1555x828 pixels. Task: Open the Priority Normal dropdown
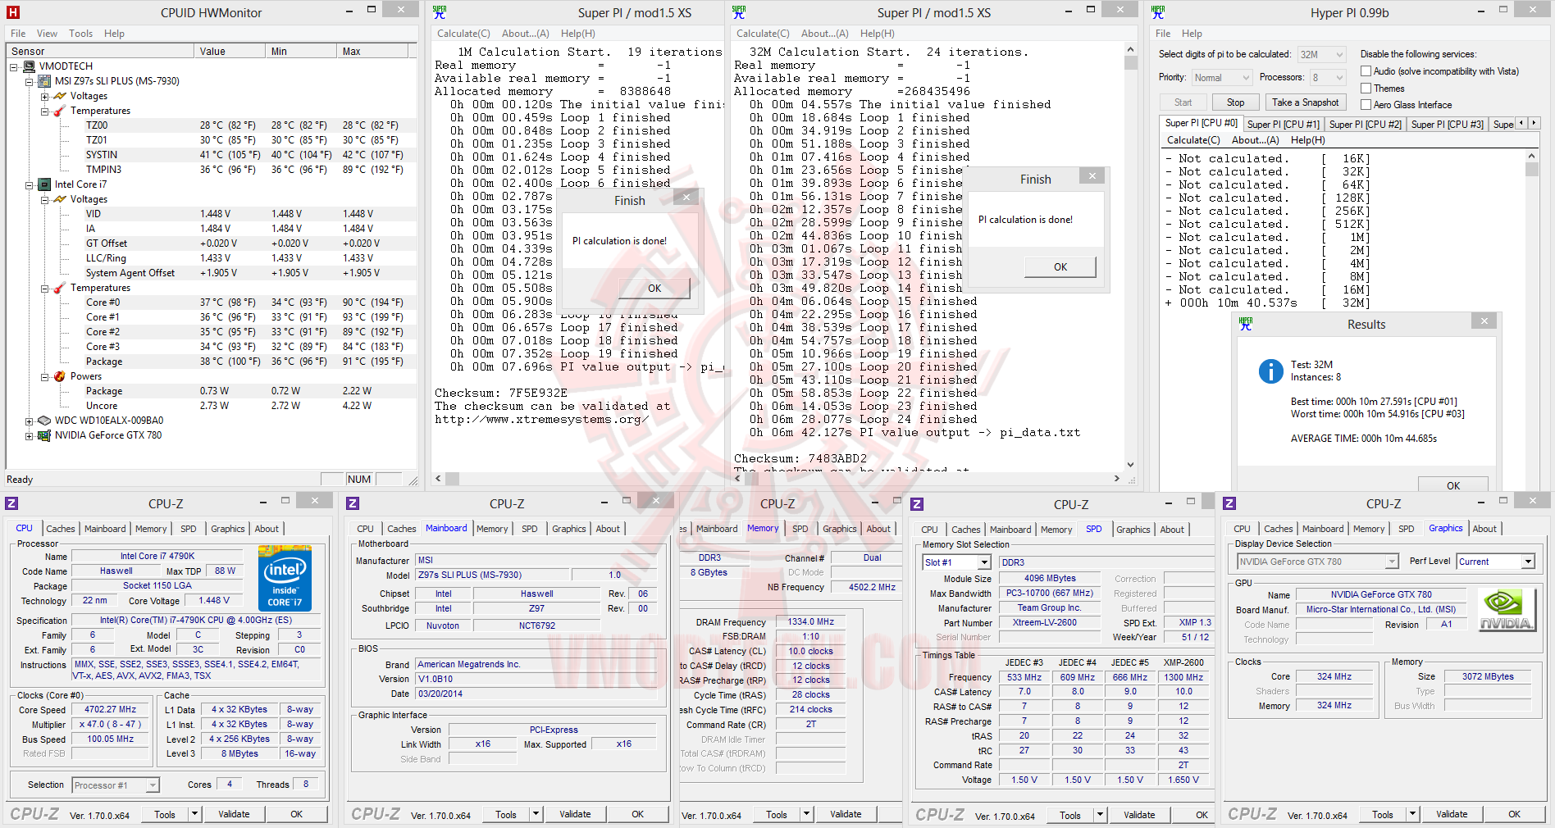coord(1222,78)
